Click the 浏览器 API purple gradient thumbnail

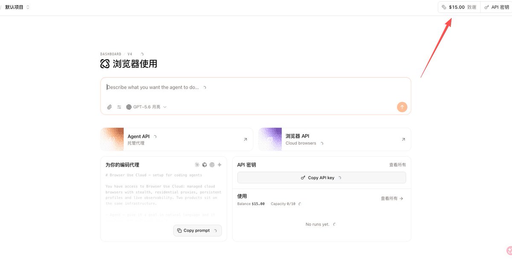point(270,139)
